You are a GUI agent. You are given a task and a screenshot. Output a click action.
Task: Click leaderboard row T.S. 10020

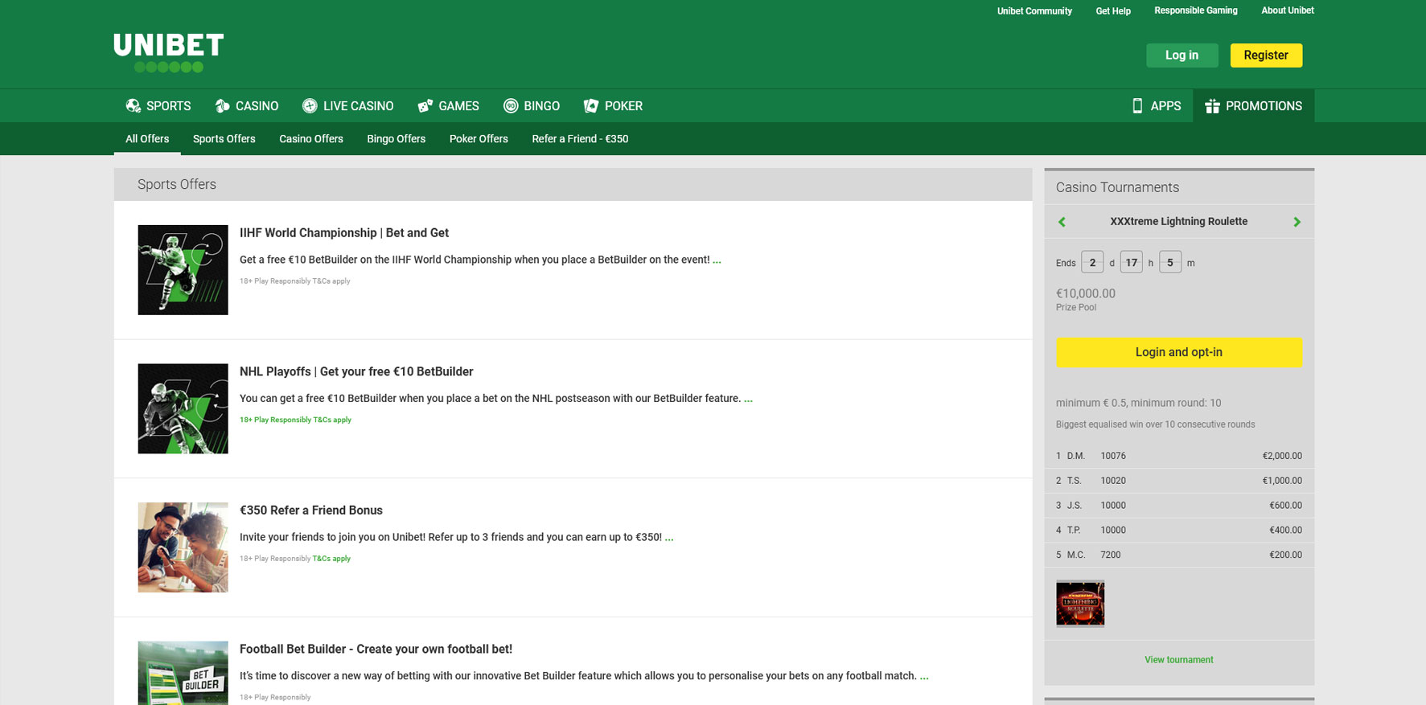pyautogui.click(x=1179, y=481)
